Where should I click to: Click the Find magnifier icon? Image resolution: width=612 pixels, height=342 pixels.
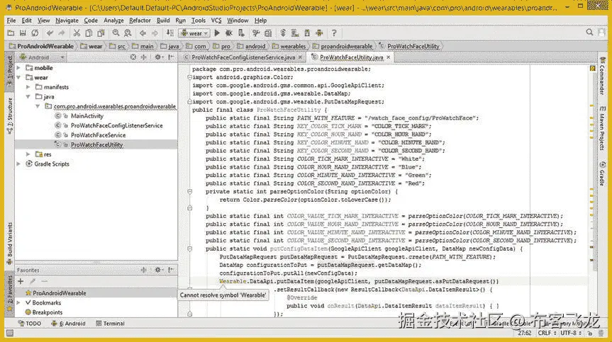tap(116, 33)
